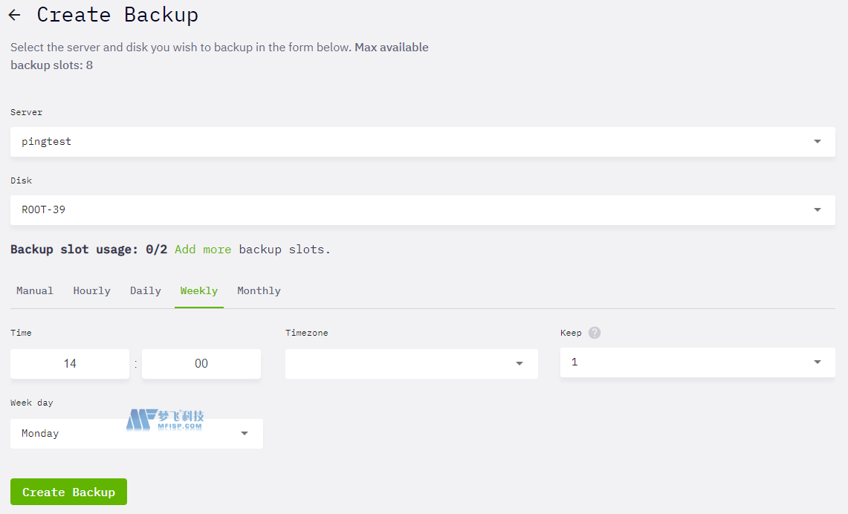Click the hour field showing 14
Viewport: 848px width, 514px height.
coord(70,364)
